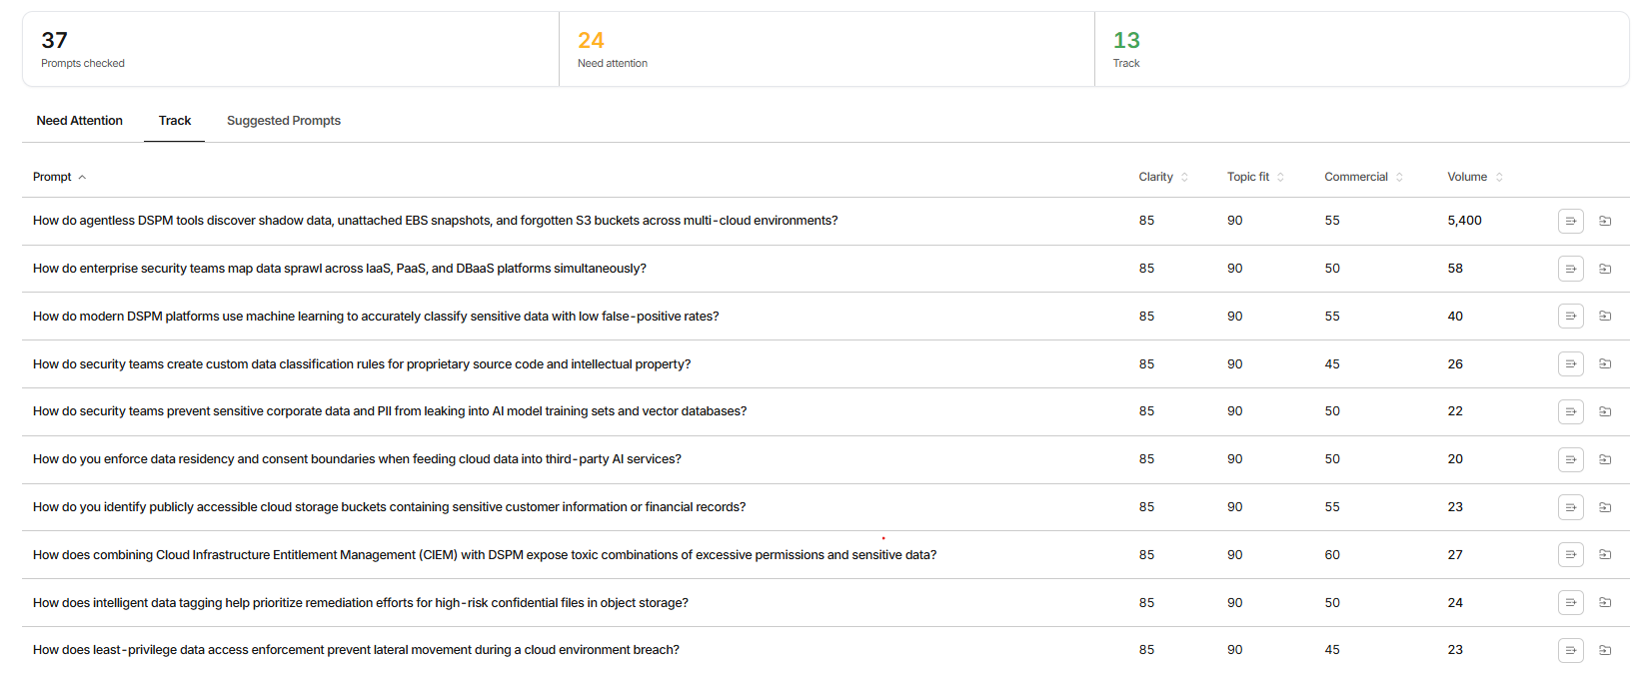The height and width of the screenshot is (673, 1637).
Task: Click the add-to-list icon for the least-privilege access prompt
Action: point(1570,650)
